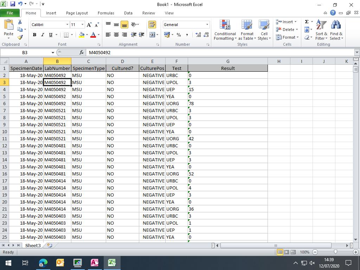Toggle Middle Align
The height and width of the screenshot is (270, 360).
pyautogui.click(x=116, y=25)
